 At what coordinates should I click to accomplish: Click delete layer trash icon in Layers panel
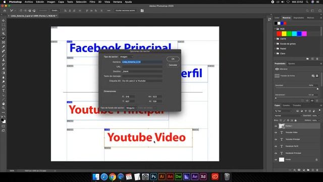click(317, 170)
